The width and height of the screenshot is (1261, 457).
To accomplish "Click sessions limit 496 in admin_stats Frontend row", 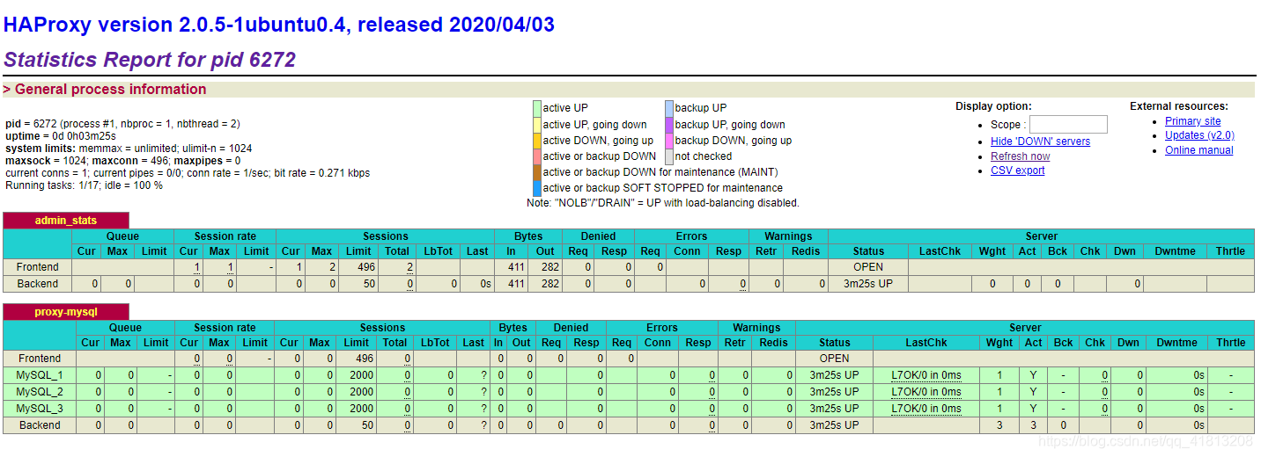I will pyautogui.click(x=365, y=267).
